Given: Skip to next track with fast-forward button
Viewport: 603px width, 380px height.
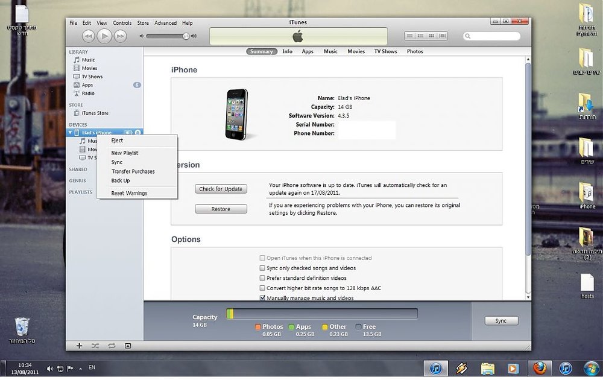Looking at the screenshot, I should tap(121, 36).
